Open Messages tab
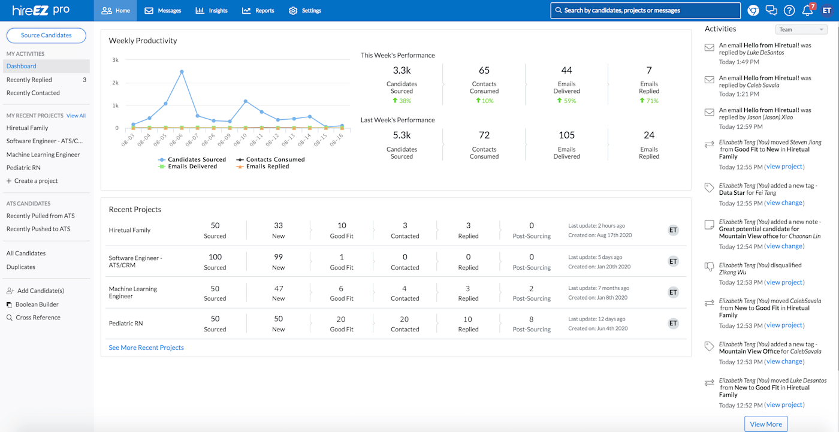 (163, 10)
